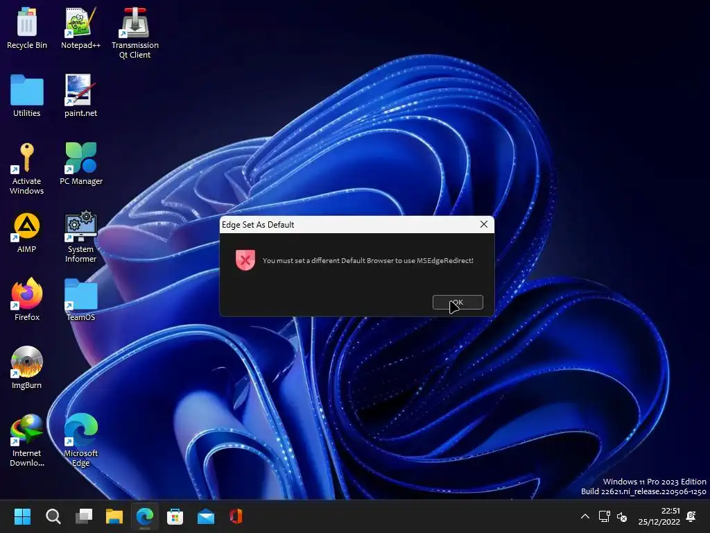Open the clock and date flyout
This screenshot has height=533, width=710.
pyautogui.click(x=659, y=516)
